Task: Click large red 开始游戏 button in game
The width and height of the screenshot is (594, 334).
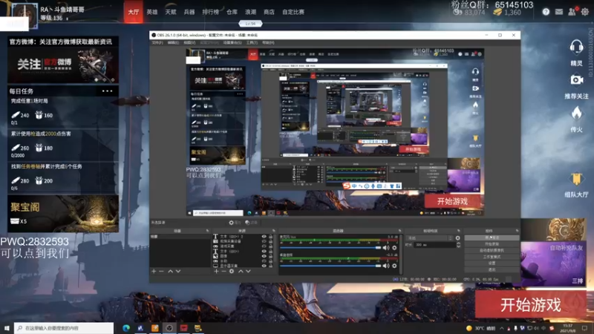Action: coord(530,305)
